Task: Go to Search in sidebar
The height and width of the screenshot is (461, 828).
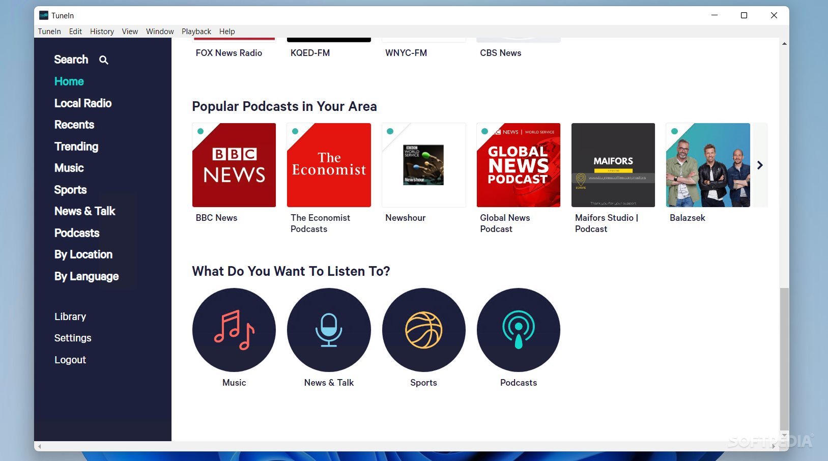Action: tap(71, 60)
